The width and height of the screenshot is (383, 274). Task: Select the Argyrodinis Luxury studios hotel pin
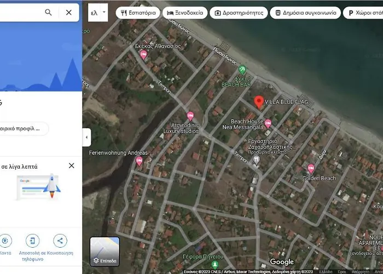190,116
